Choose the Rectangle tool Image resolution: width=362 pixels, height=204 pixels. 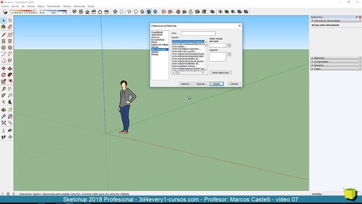pyautogui.click(x=3, y=41)
